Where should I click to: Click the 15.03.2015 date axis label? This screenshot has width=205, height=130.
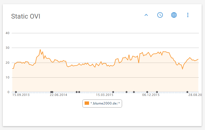[x=105, y=95]
